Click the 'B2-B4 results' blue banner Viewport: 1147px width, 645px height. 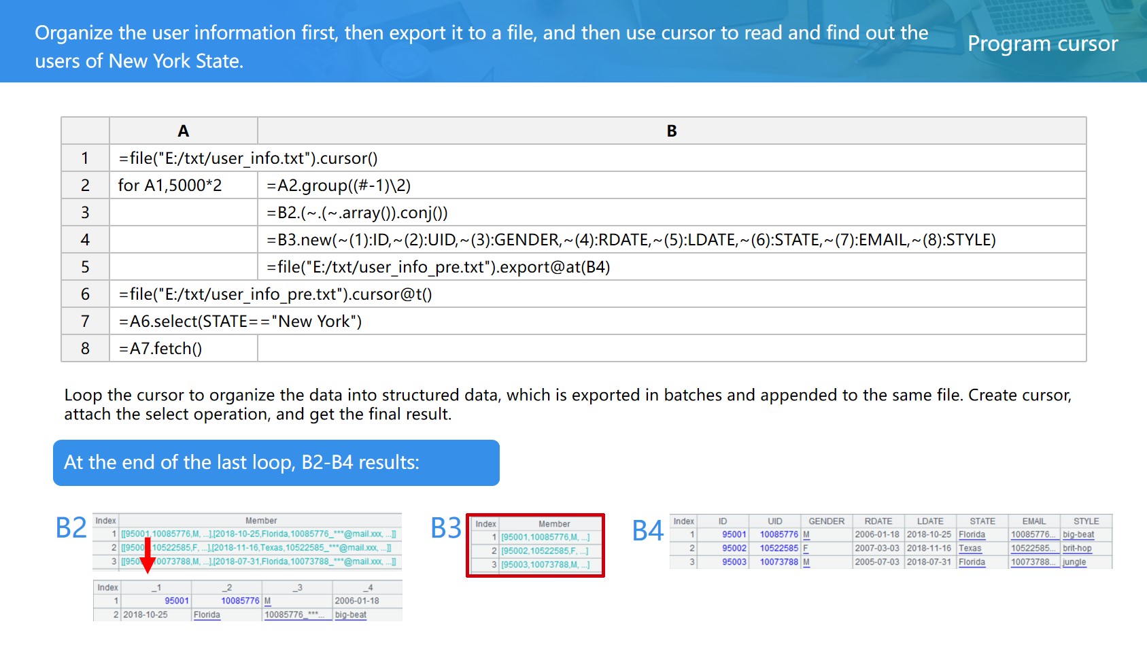tap(276, 463)
